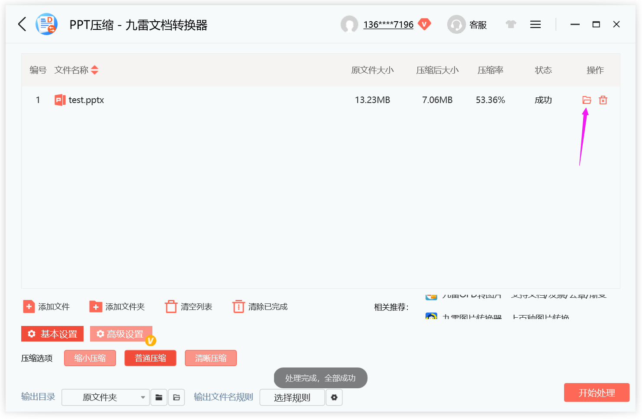
Task: Switch to the 高级设置 tab
Action: pyautogui.click(x=121, y=334)
